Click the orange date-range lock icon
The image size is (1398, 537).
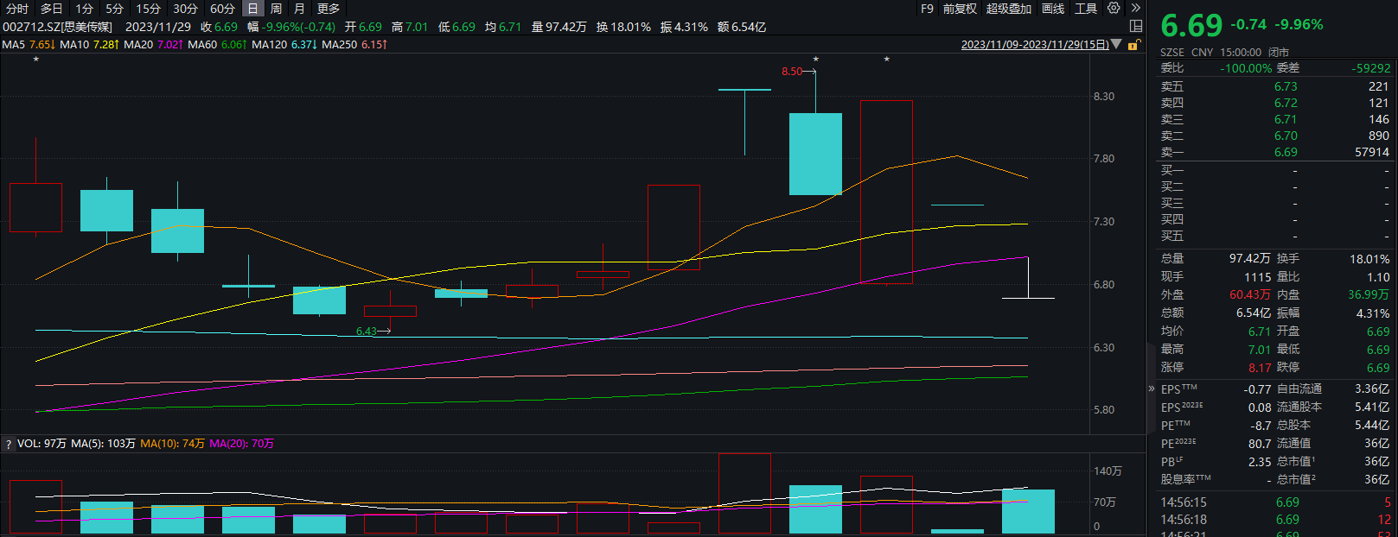click(1133, 44)
